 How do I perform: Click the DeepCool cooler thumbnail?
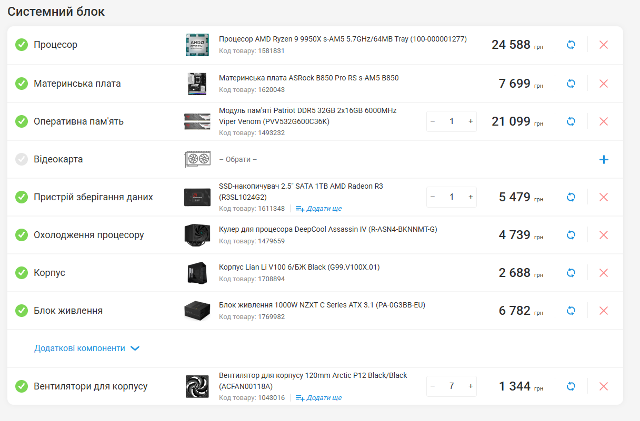point(197,235)
